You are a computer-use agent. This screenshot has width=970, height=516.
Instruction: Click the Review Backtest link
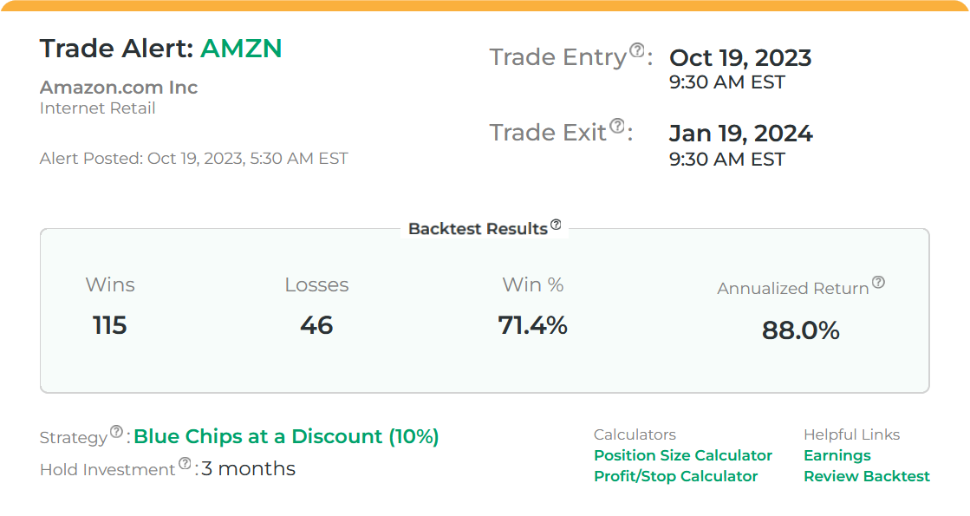pos(867,476)
